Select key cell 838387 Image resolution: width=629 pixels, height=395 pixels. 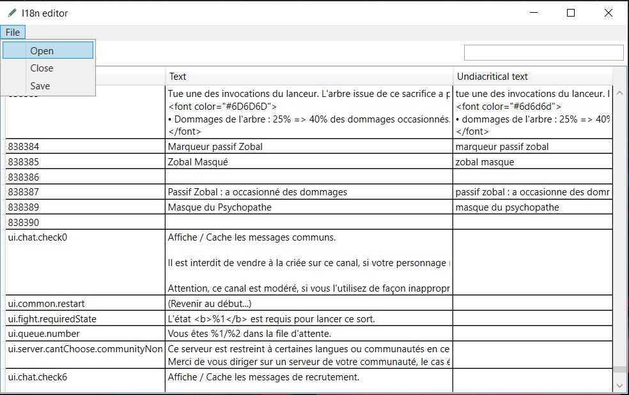tap(85, 192)
